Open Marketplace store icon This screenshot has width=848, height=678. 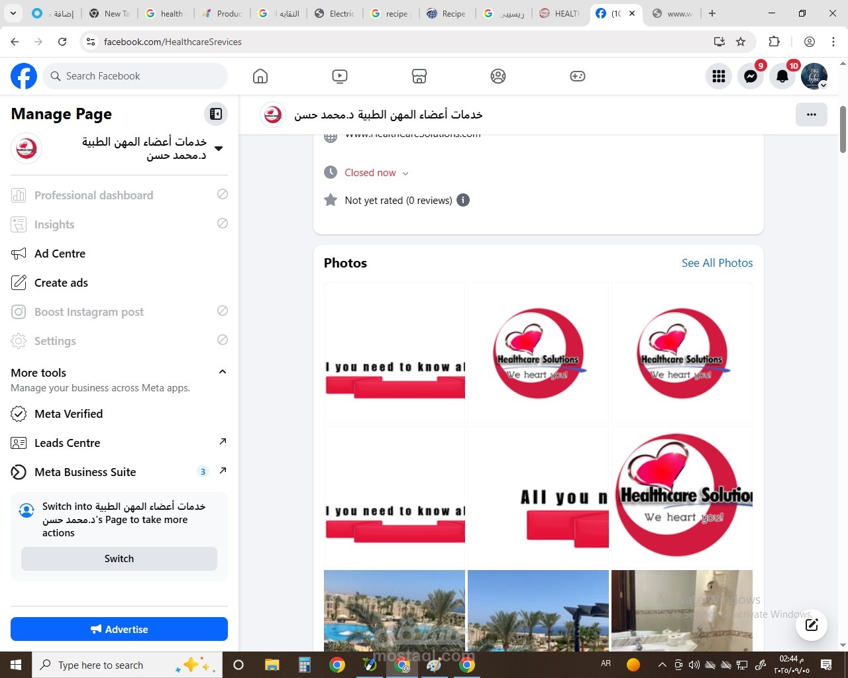pyautogui.click(x=419, y=76)
